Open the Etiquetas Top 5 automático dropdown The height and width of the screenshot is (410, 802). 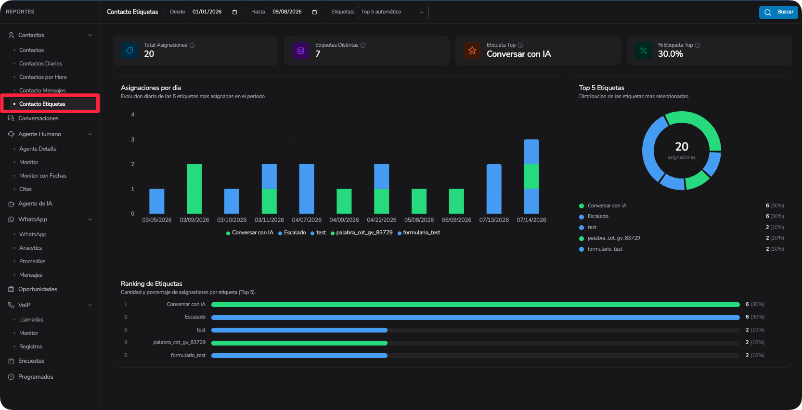(392, 12)
